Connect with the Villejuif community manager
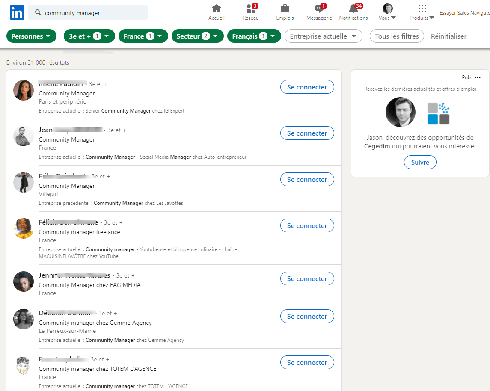 pyautogui.click(x=307, y=180)
